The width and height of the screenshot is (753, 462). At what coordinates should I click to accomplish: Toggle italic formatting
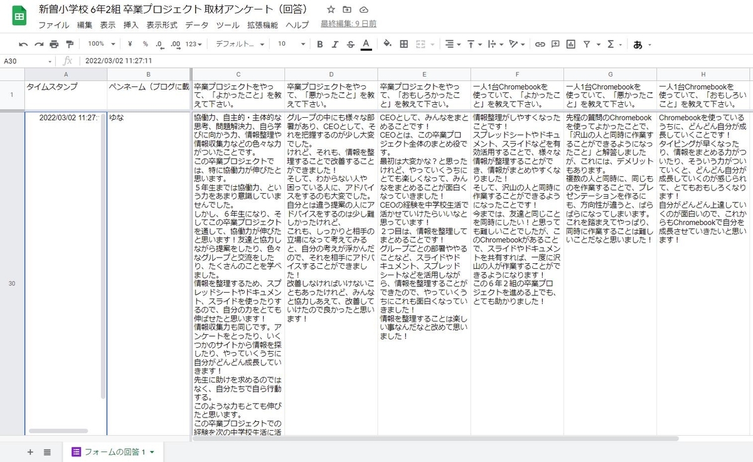(x=335, y=44)
